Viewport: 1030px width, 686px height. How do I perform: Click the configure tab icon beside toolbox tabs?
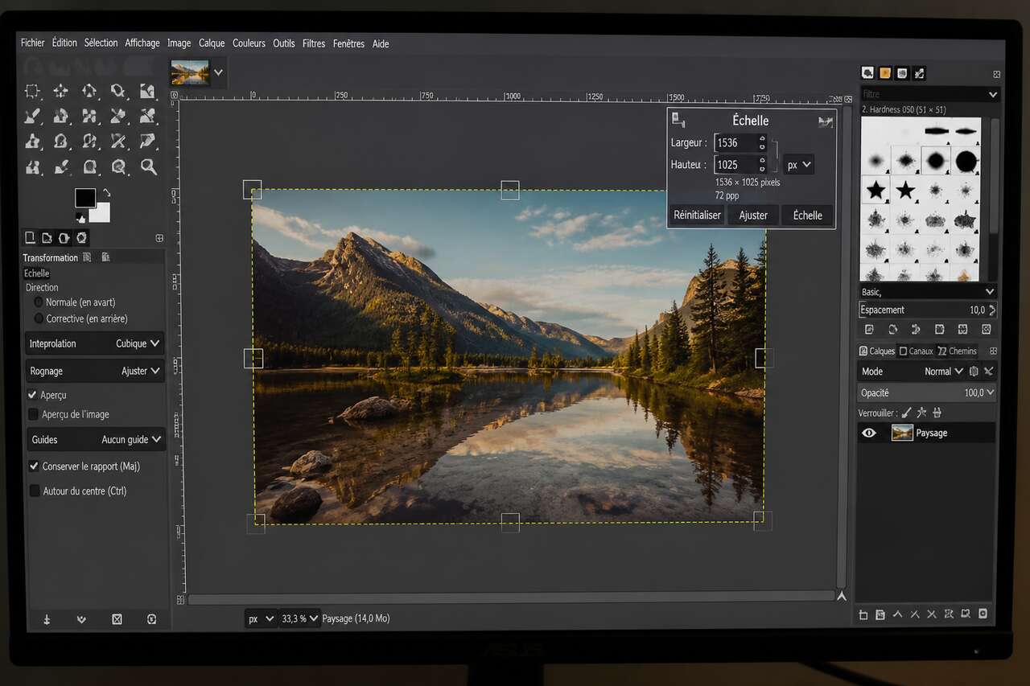pyautogui.click(x=159, y=238)
